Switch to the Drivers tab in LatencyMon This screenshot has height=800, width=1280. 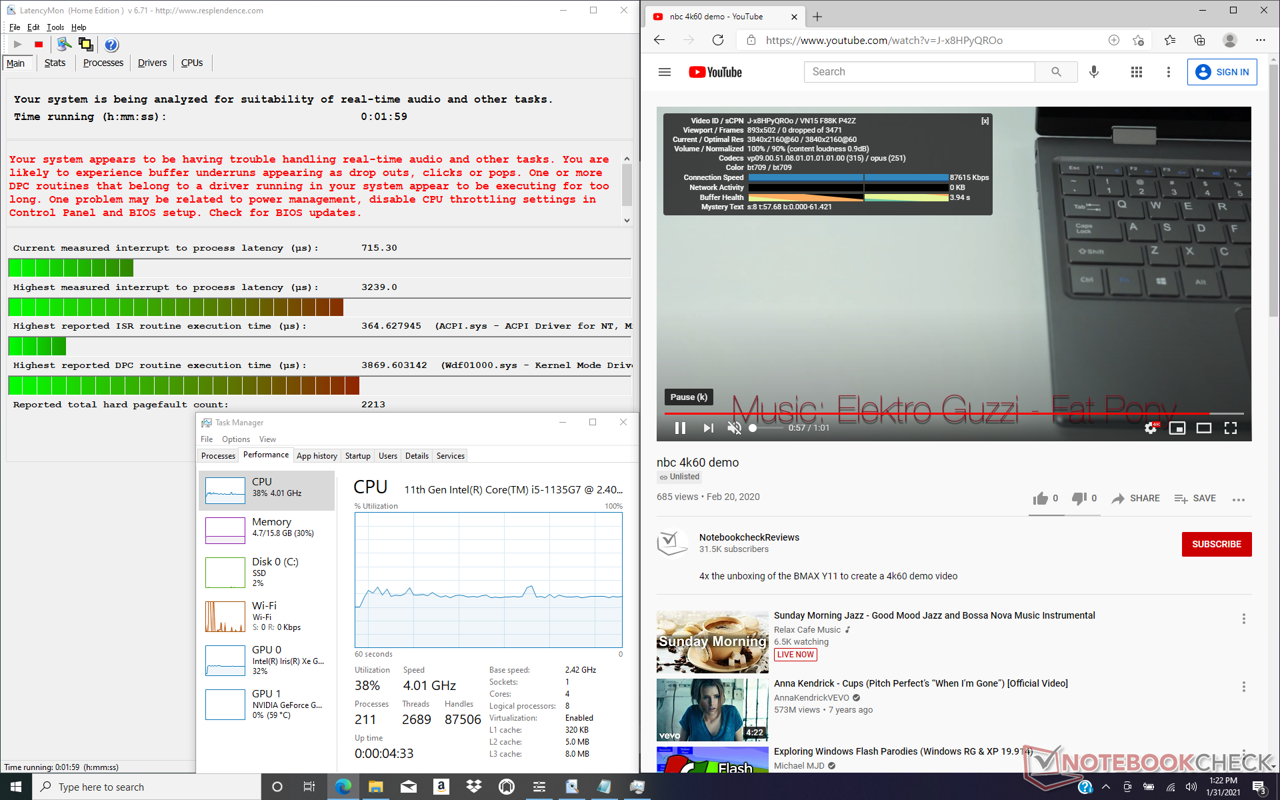click(152, 63)
